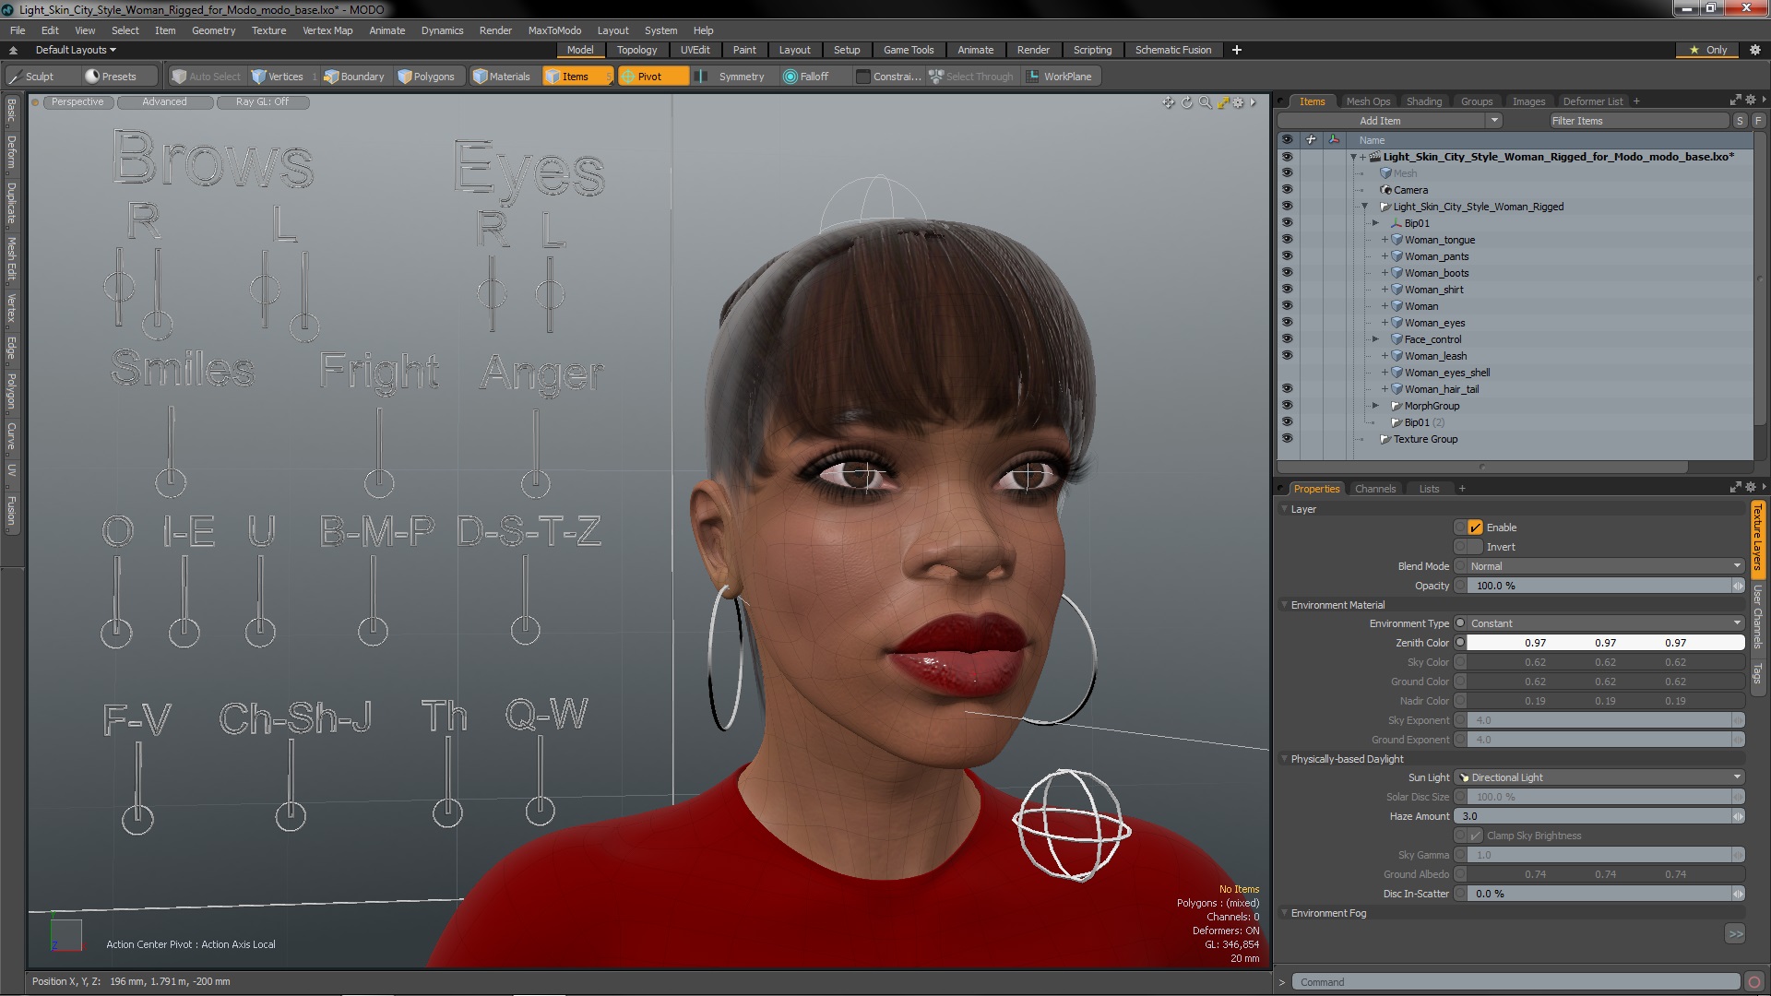Toggle visibility eye for Face_control
1771x996 pixels.
1287,339
